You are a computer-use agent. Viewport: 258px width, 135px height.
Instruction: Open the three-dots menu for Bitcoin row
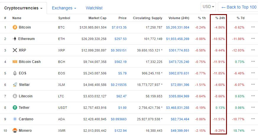(253, 27)
